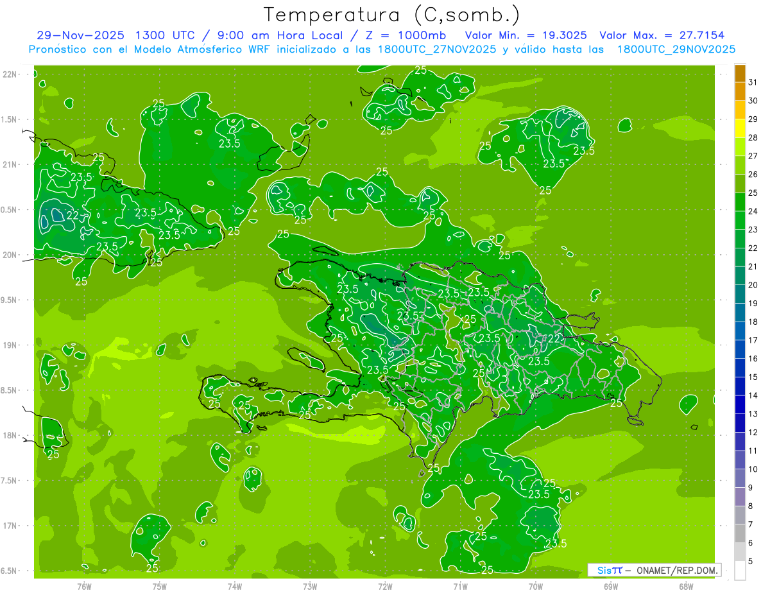Viewport: 770px width, 595px height.
Task: Click the colorbar label "26"
Action: point(753,174)
